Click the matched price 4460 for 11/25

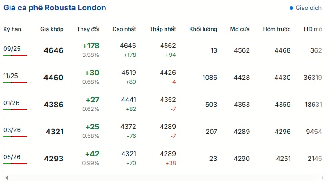[x=53, y=78]
